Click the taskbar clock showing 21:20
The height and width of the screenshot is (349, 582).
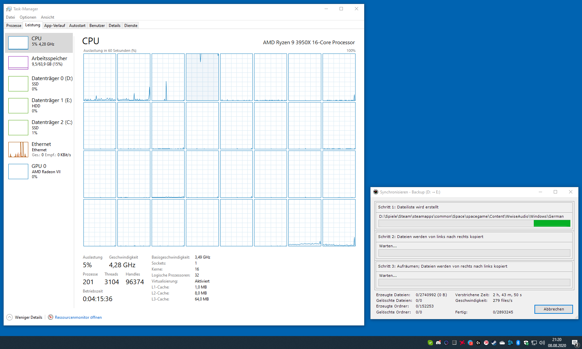tap(557, 343)
